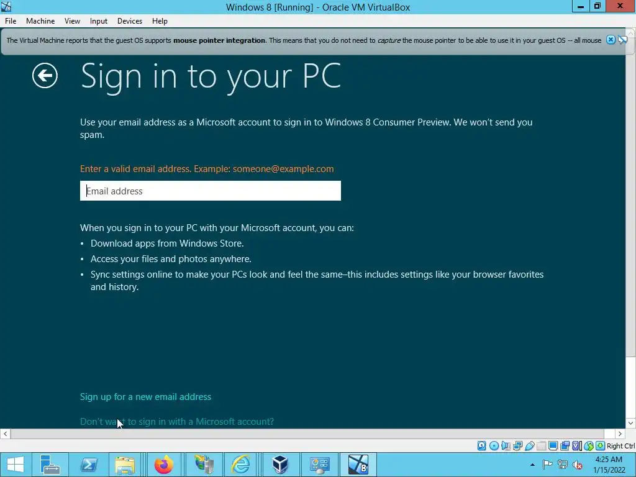This screenshot has width=636, height=477.
Task: Restore down the VirtualBox window
Action: [x=597, y=6]
